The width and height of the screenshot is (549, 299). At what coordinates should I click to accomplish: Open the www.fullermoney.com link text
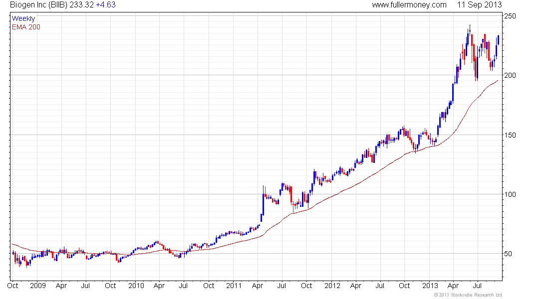(409, 5)
